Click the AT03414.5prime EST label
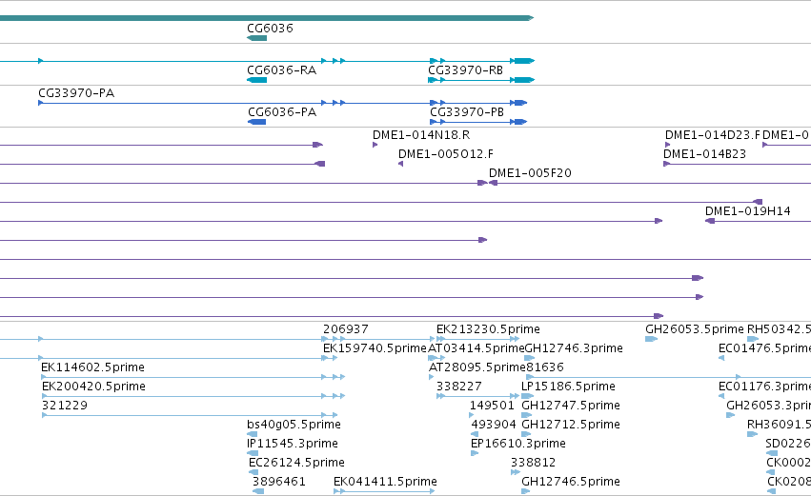Image resolution: width=811 pixels, height=496 pixels. point(476,348)
